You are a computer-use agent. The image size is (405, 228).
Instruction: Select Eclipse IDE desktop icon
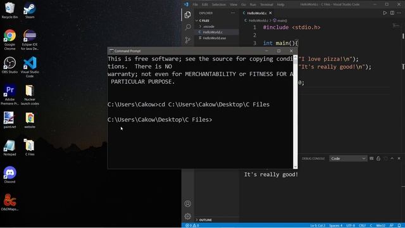click(30, 39)
